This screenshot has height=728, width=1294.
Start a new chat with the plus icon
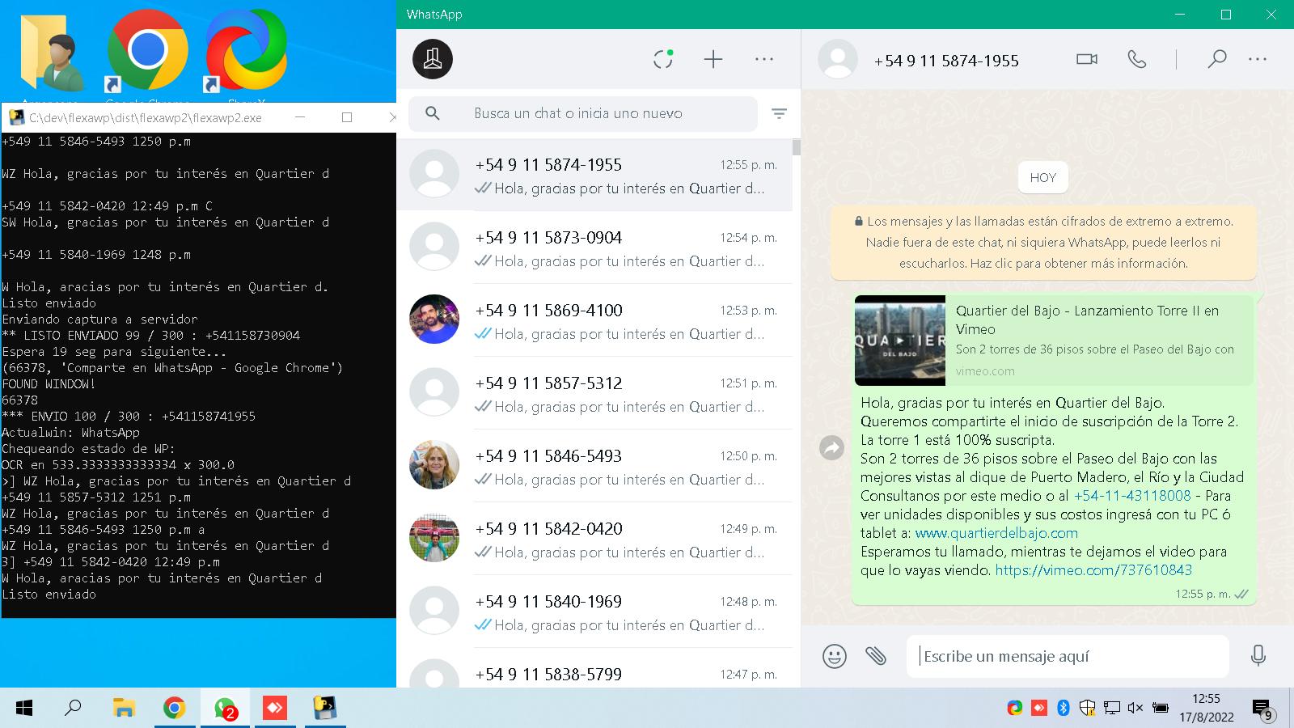point(713,59)
